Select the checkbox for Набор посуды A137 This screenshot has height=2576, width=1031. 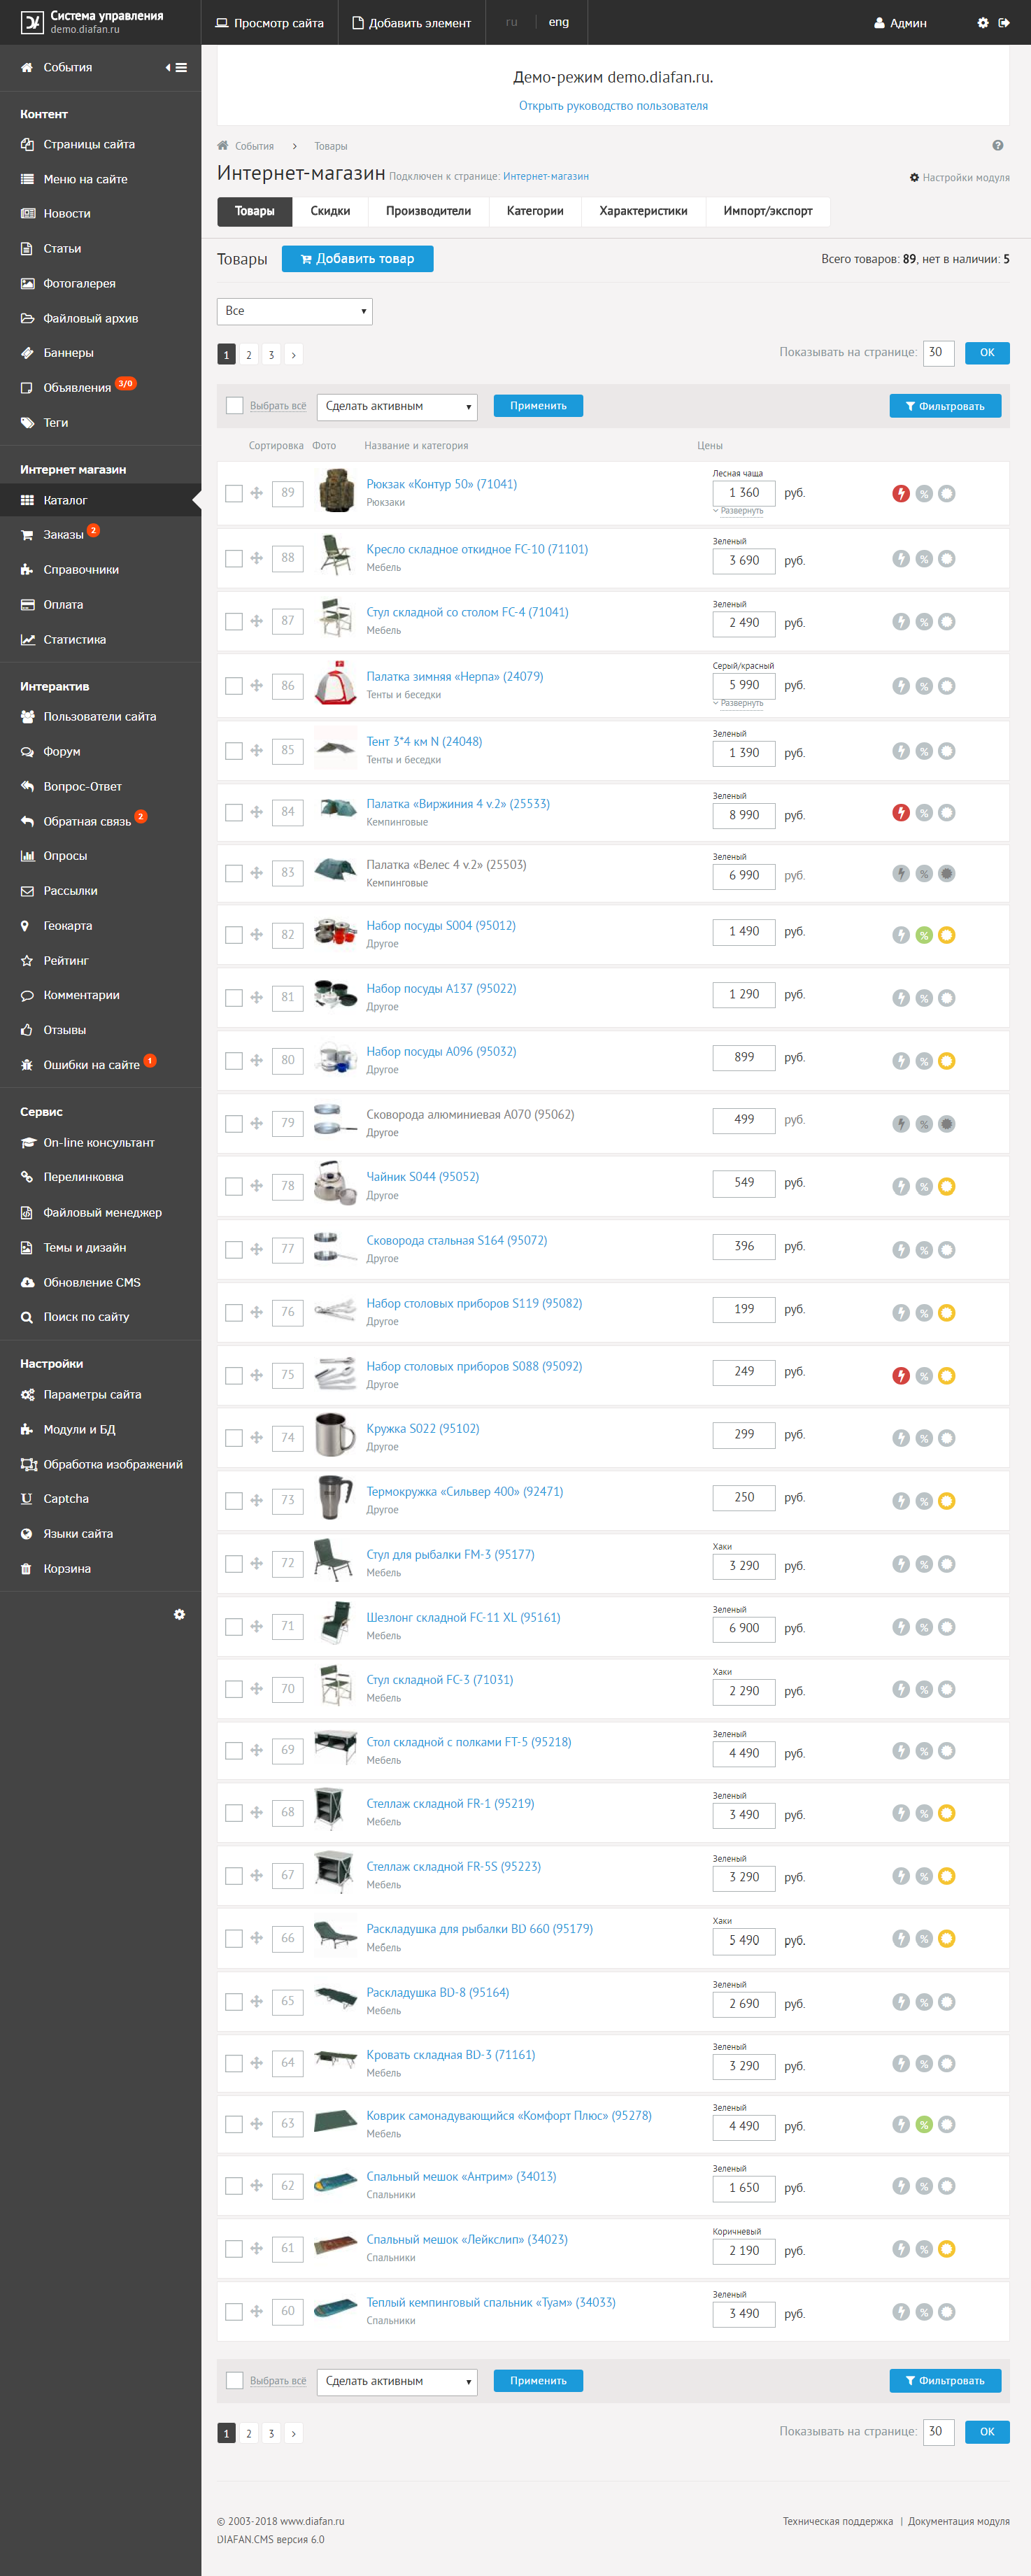pyautogui.click(x=234, y=997)
